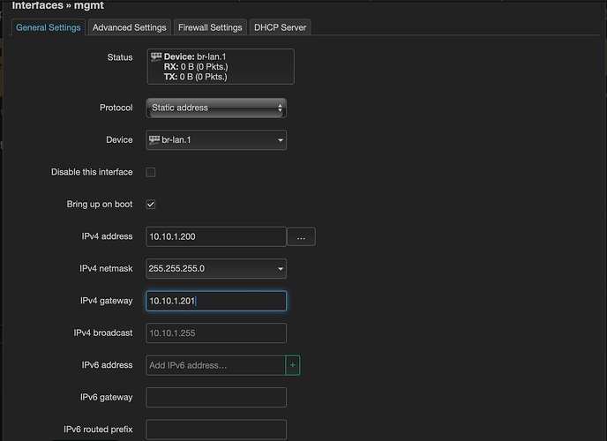Tick the Disable this interface checkbox

[x=151, y=172]
